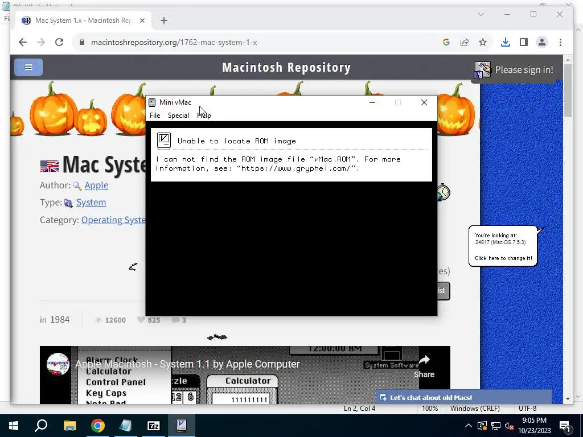Show hidden system tray icons
583x437 pixels.
469,426
